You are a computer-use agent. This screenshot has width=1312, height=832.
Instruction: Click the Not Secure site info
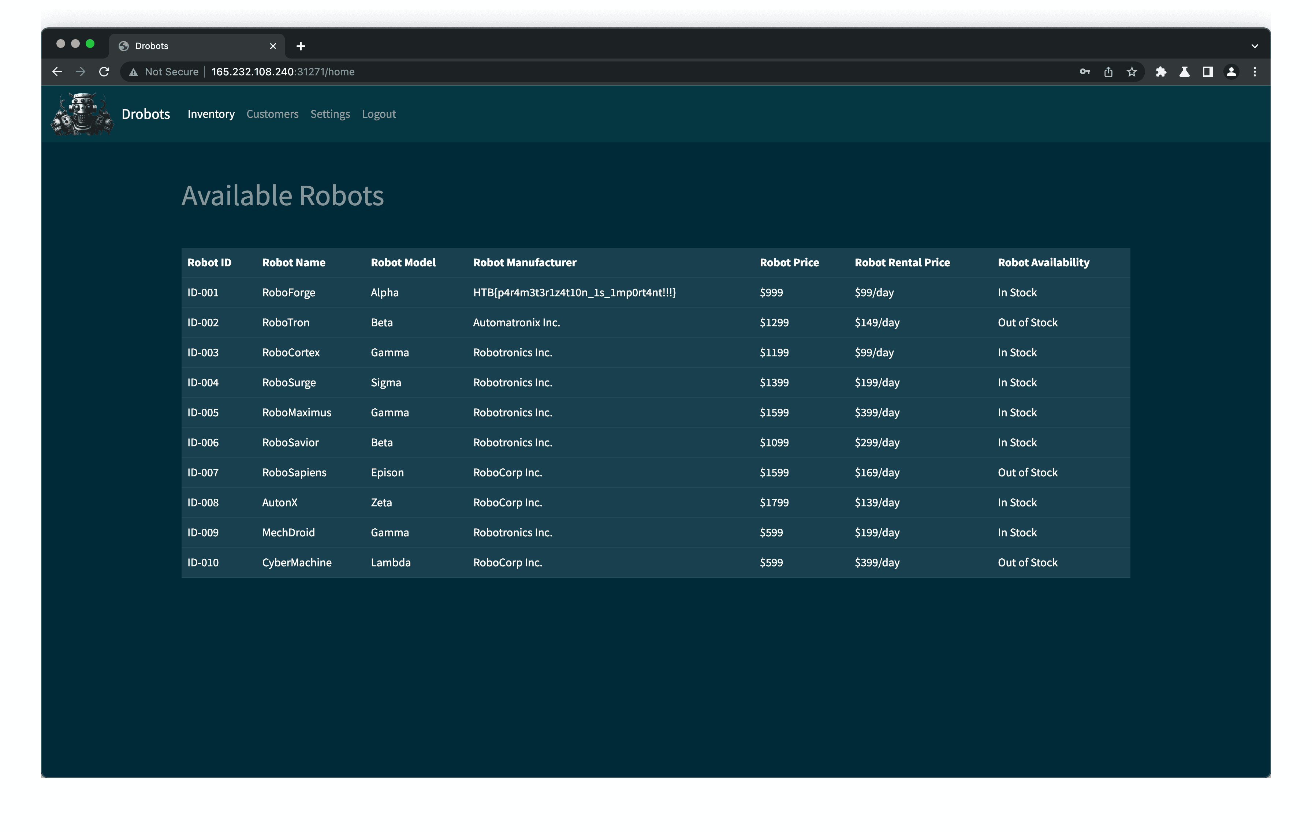coord(164,72)
